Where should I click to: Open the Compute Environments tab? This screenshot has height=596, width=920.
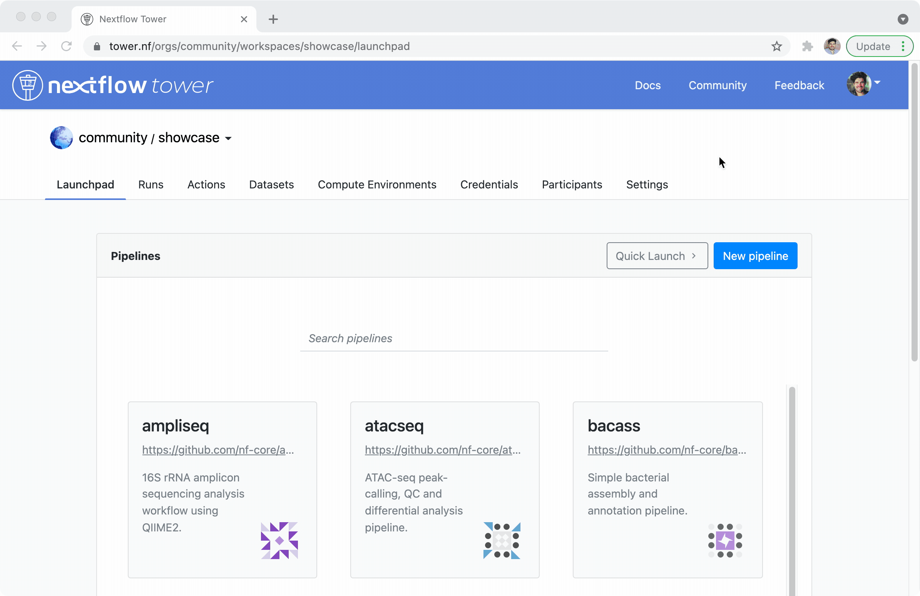pyautogui.click(x=376, y=185)
